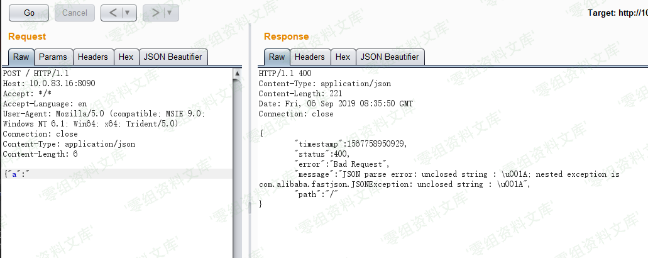648x258 pixels.
Task: Select the Raw tab in Request panel
Action: coord(21,57)
